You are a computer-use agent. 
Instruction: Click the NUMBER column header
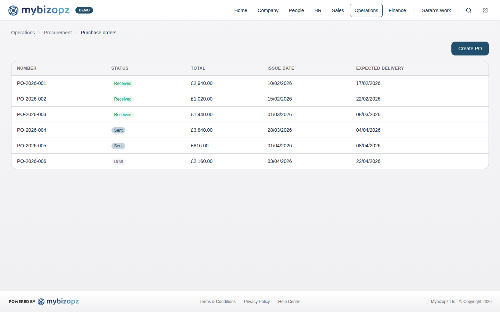click(x=27, y=68)
